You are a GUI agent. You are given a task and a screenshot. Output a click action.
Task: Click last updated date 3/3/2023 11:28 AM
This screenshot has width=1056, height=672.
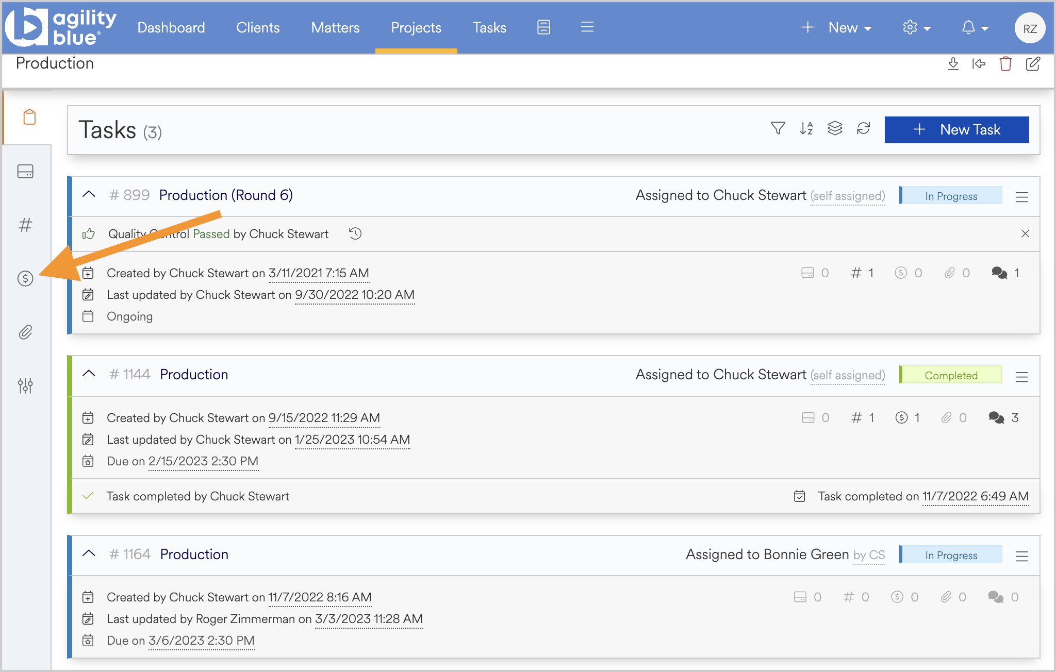point(369,619)
